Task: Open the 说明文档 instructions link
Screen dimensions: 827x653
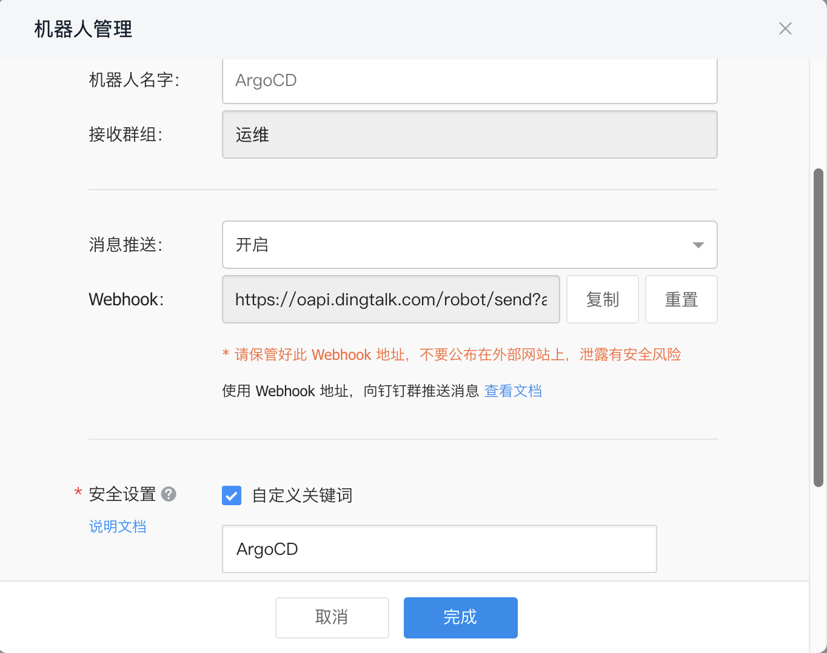Action: [117, 526]
